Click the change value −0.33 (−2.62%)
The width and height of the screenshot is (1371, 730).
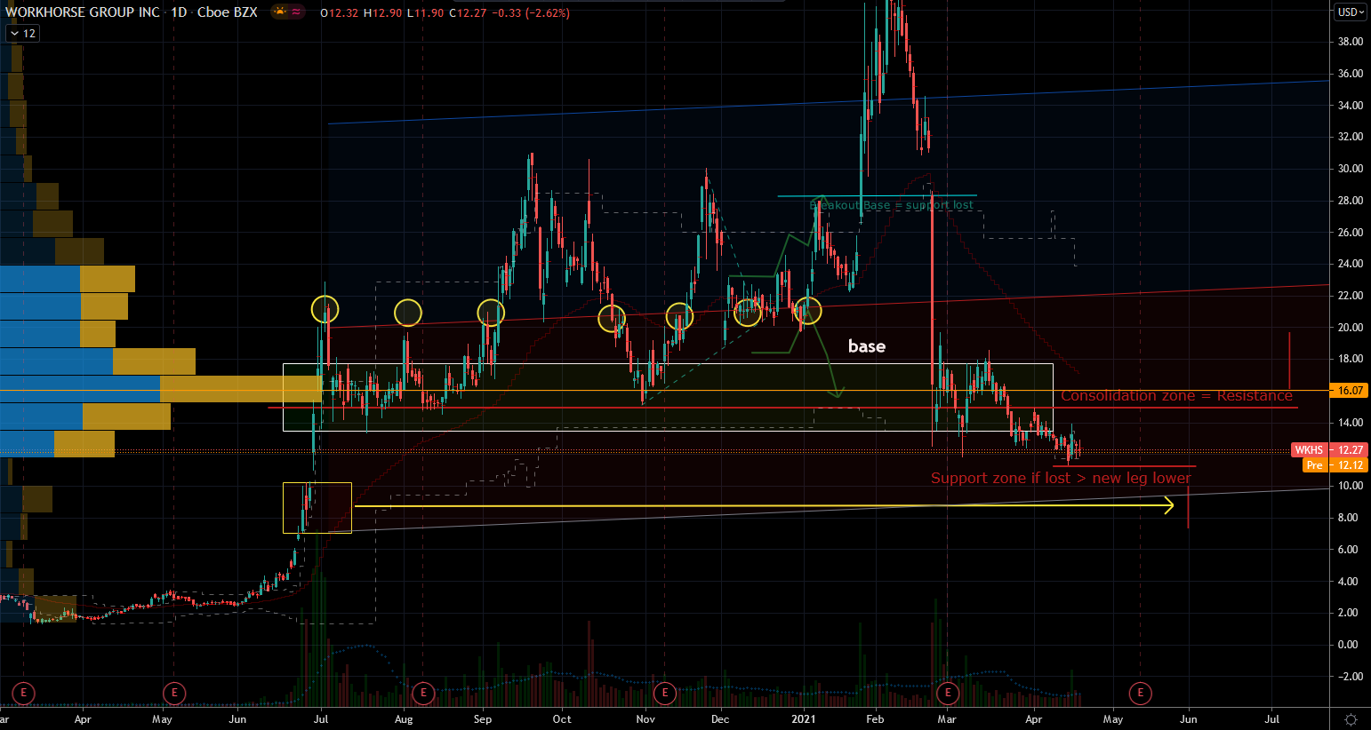[x=532, y=13]
